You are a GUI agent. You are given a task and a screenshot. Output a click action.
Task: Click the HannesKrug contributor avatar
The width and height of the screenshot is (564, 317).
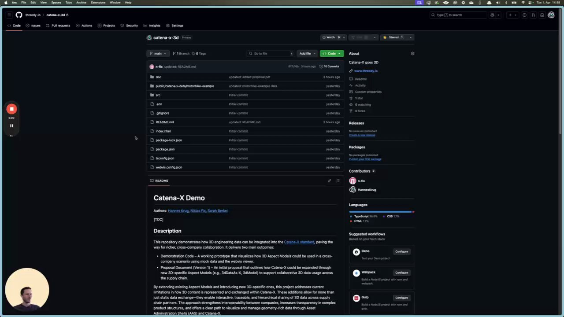point(352,190)
